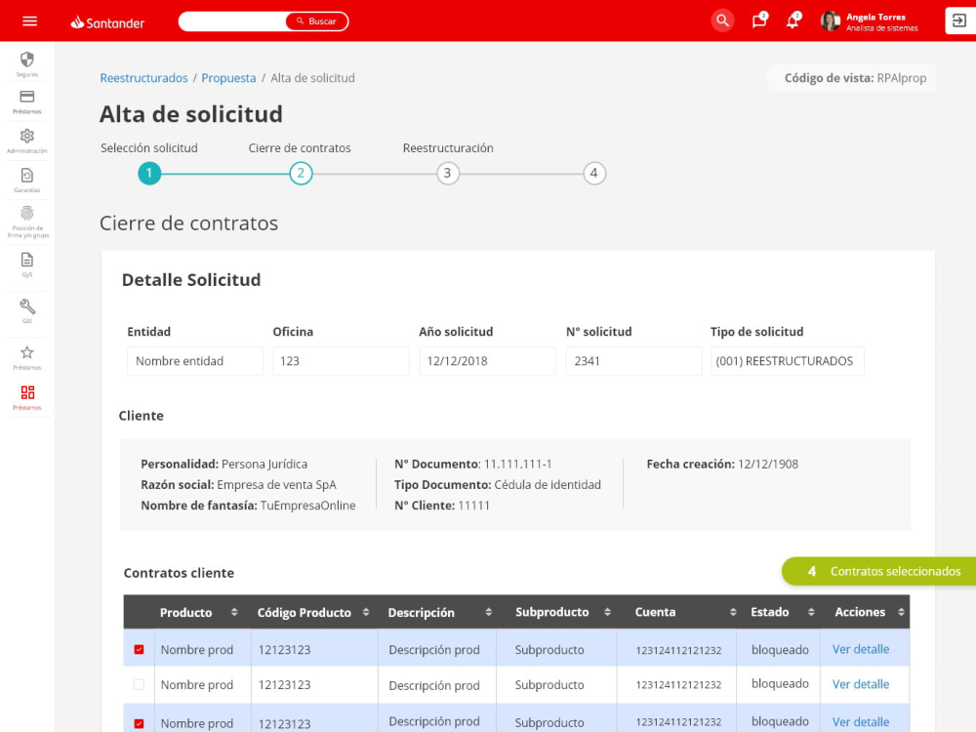Image resolution: width=976 pixels, height=732 pixels.
Task: Click the round search icon in header
Action: [x=722, y=20]
